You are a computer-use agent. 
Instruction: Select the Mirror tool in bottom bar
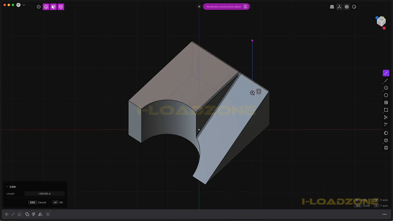coord(40,214)
